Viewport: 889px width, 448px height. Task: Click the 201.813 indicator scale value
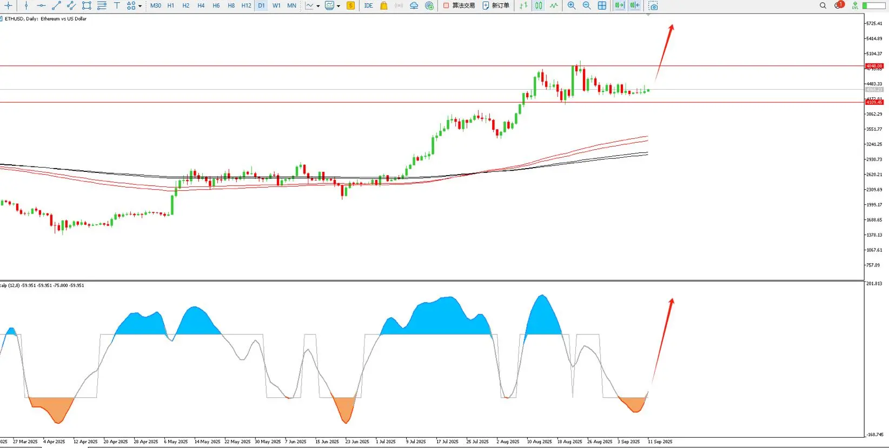point(874,284)
